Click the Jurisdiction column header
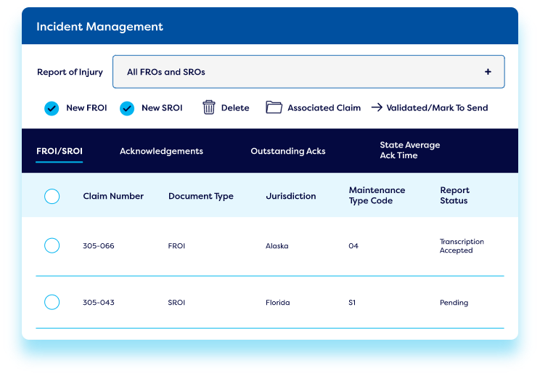The width and height of the screenshot is (540, 376). pos(290,196)
